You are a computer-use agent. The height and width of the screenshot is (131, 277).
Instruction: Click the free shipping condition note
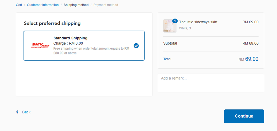coord(91,51)
